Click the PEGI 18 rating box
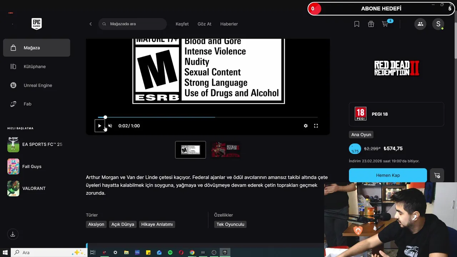The image size is (457, 257). pos(396,114)
